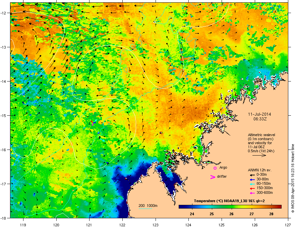
Task: Click the 'Altimetric sealevel' label
Action: (x=261, y=135)
